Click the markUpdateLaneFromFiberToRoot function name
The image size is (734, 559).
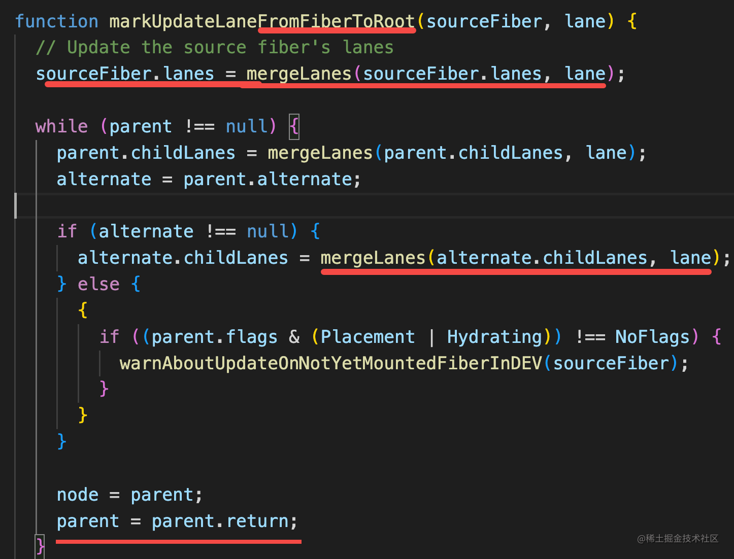(262, 21)
